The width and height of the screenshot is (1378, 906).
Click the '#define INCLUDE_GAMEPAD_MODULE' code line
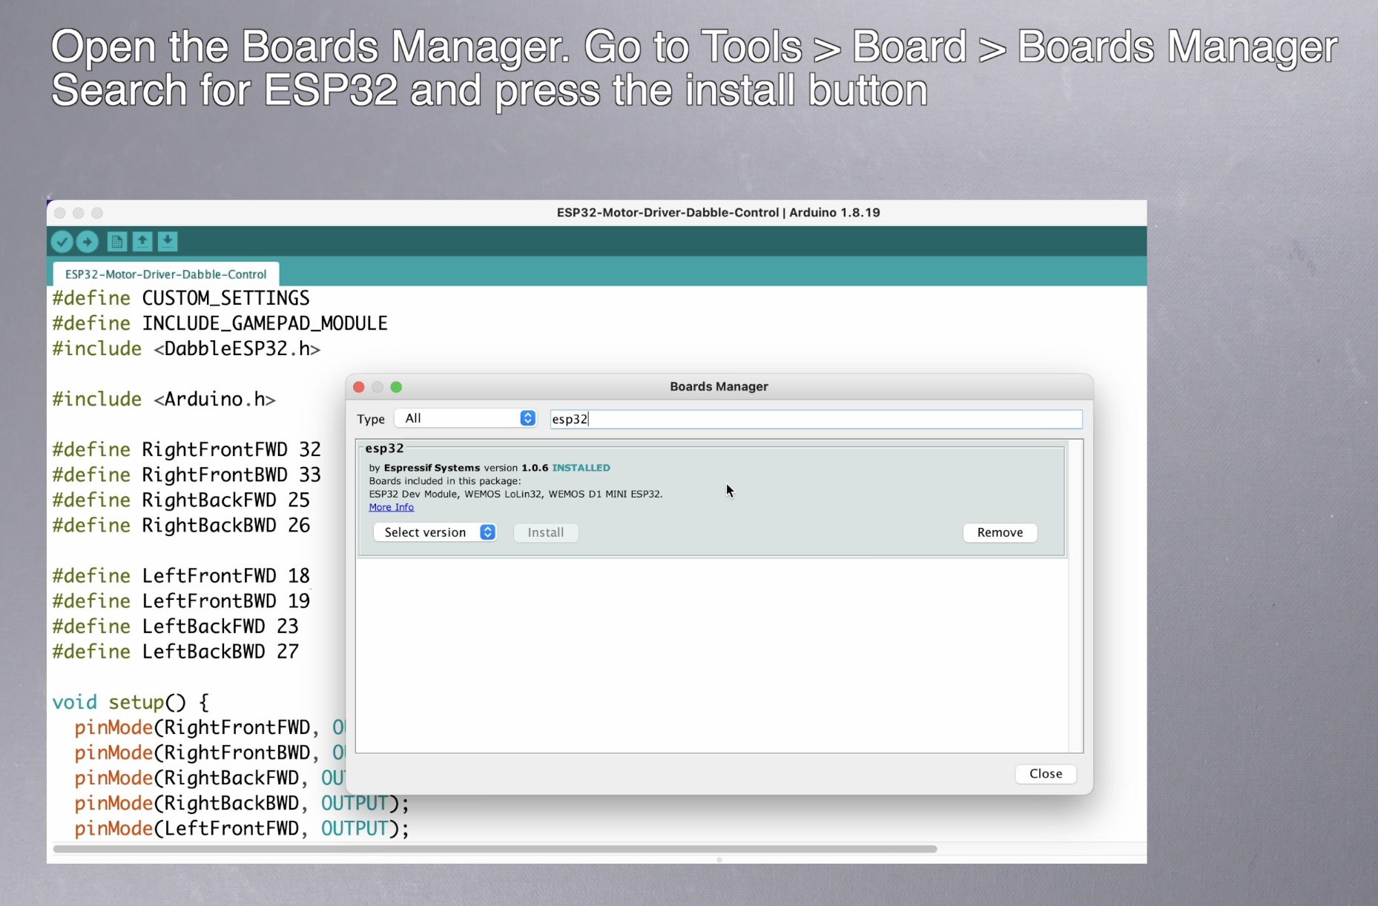coord(220,323)
